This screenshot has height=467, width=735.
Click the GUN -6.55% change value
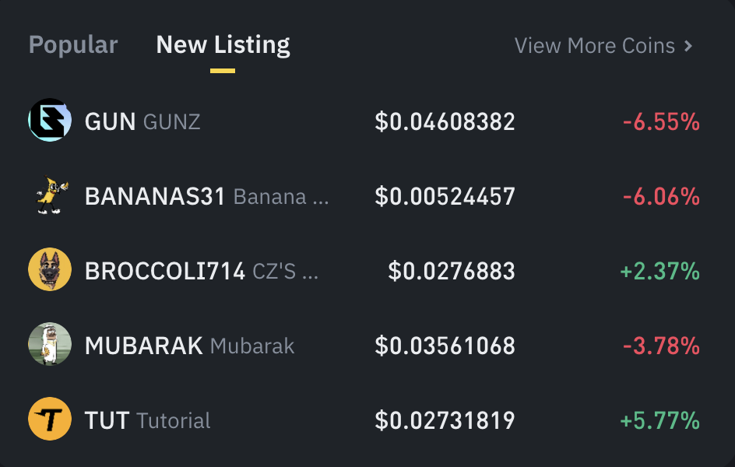click(661, 121)
